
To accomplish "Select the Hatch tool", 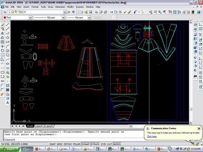I will pos(8,85).
